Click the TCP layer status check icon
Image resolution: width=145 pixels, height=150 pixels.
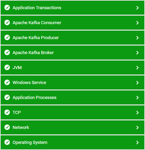coord(7,112)
